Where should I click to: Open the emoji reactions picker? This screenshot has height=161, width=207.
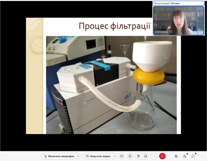pos(145,156)
